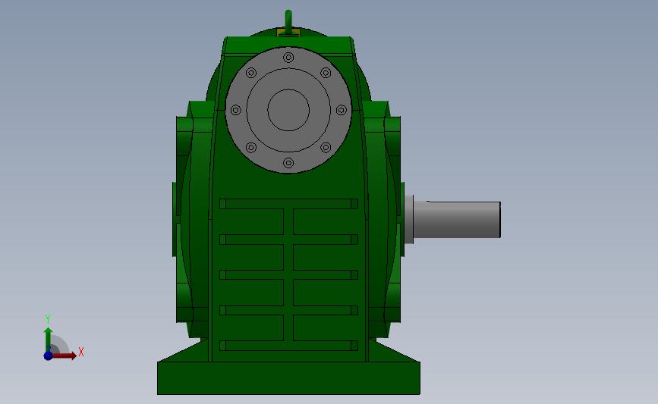Select the rectangular base plate of the housing

288,378
